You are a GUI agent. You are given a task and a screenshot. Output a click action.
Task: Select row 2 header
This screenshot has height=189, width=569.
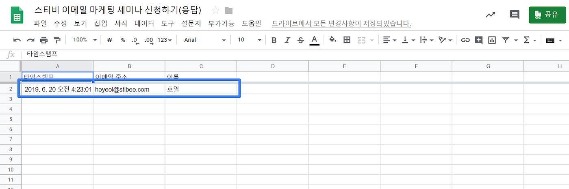tap(11, 89)
